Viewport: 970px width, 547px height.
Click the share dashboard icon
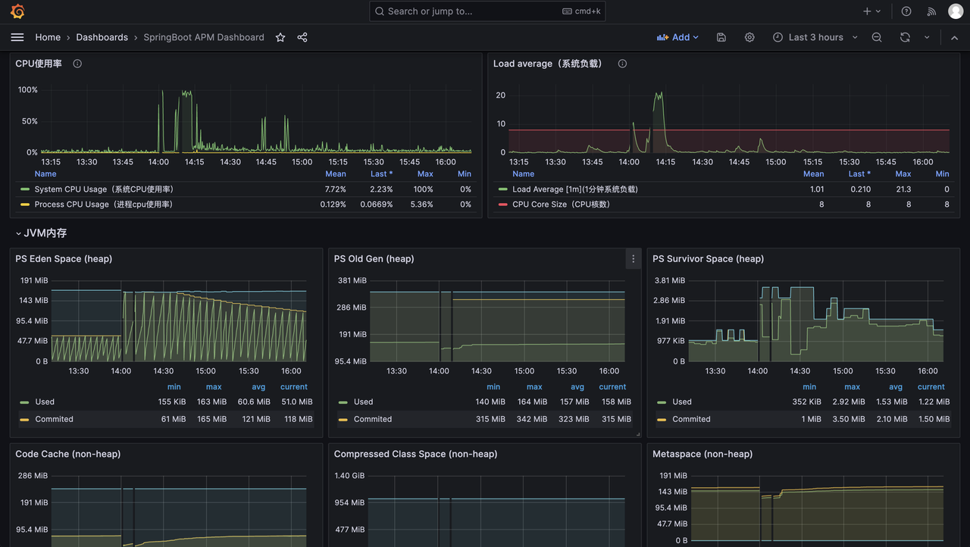click(302, 37)
